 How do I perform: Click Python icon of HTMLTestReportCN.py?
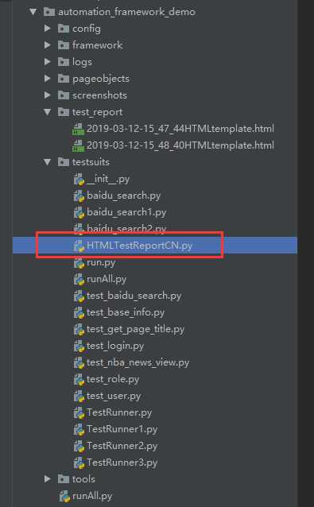tap(79, 246)
